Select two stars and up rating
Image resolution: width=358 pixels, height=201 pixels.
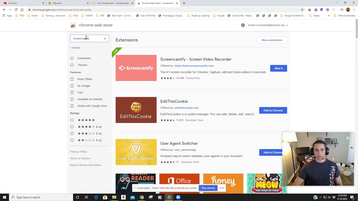(72, 140)
